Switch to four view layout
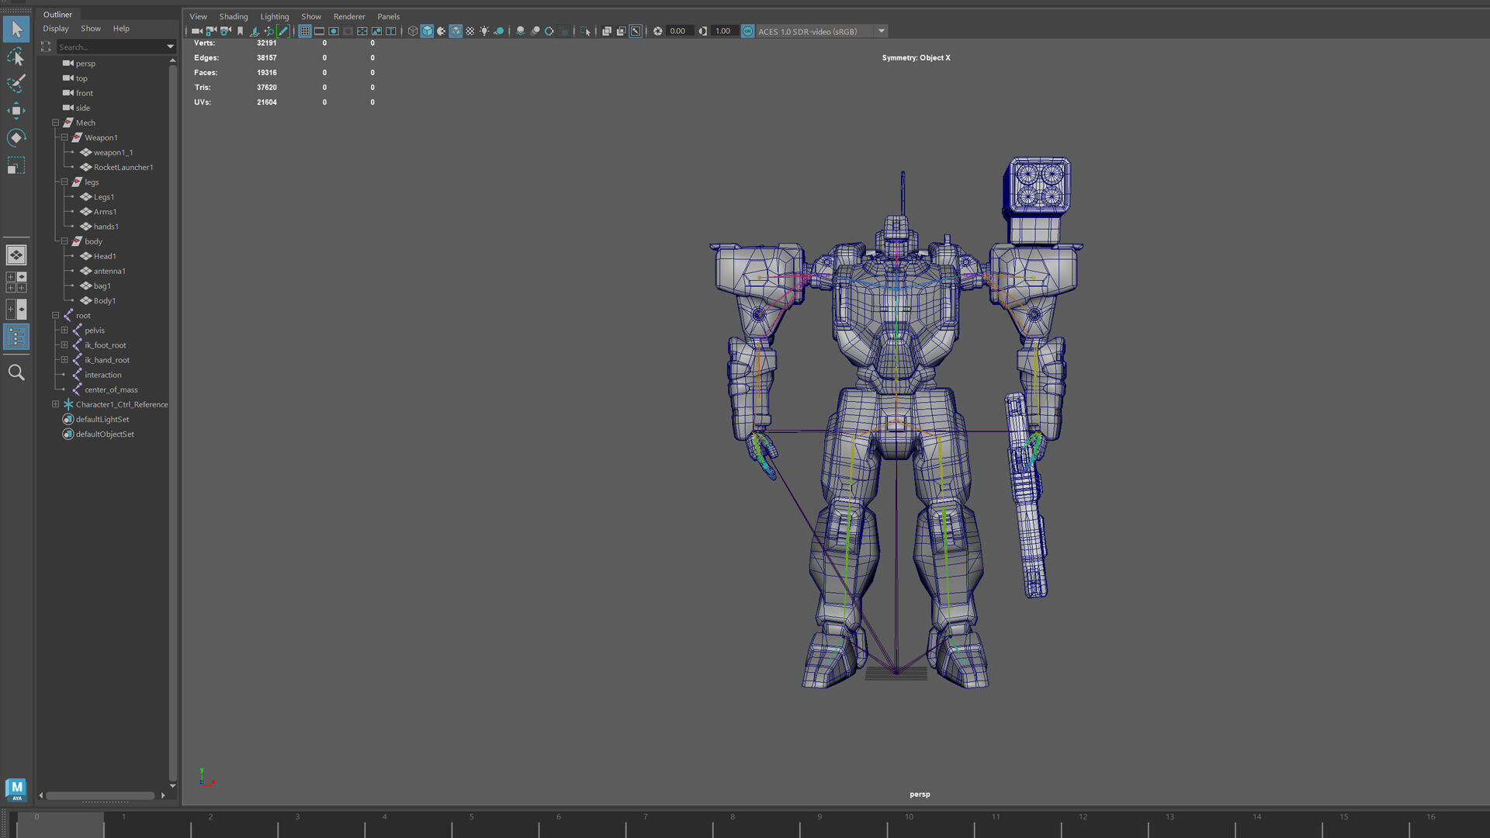Image resolution: width=1490 pixels, height=838 pixels. (x=16, y=282)
